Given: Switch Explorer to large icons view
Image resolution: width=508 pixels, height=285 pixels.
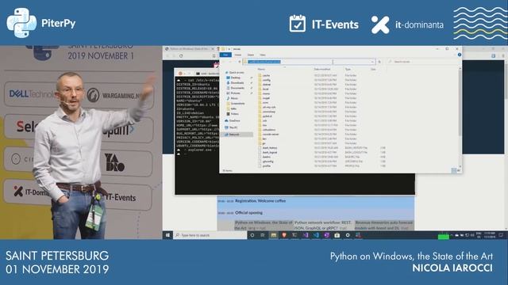Looking at the screenshot, I should (x=459, y=170).
